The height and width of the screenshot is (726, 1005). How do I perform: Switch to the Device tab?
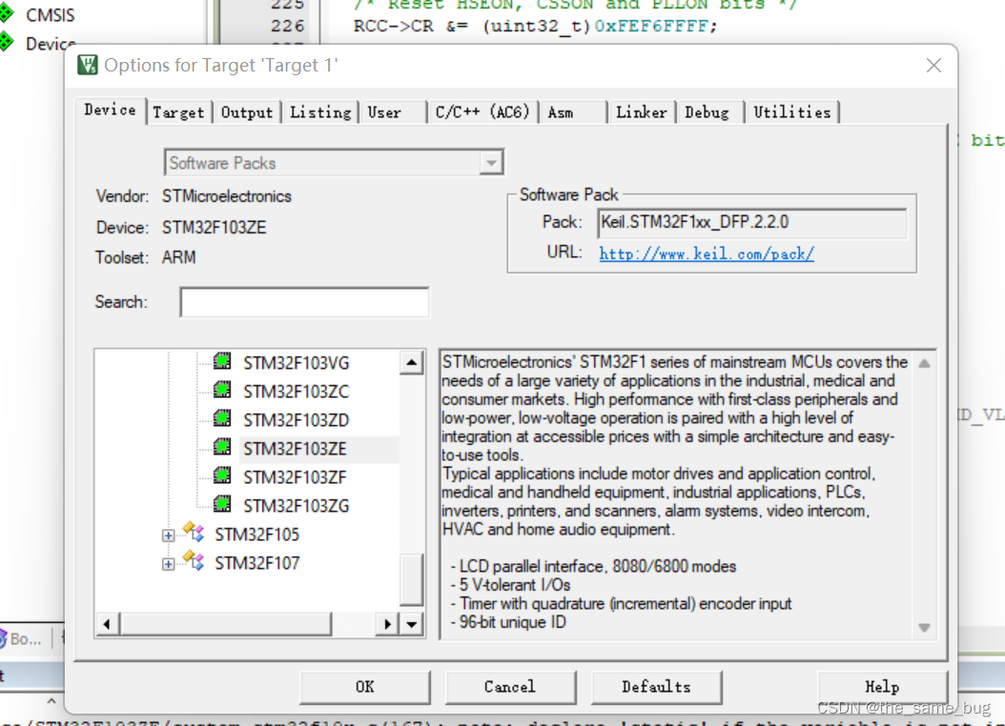tap(111, 111)
